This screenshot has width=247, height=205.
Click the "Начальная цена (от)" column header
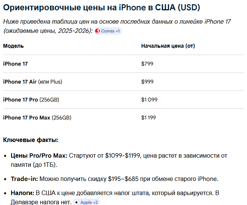click(168, 46)
